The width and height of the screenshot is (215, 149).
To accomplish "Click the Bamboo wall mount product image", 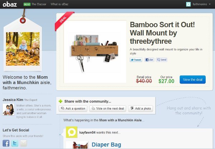I will (95, 52).
